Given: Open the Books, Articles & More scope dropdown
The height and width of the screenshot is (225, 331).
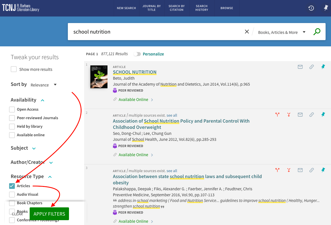Looking at the screenshot, I should 282,32.
